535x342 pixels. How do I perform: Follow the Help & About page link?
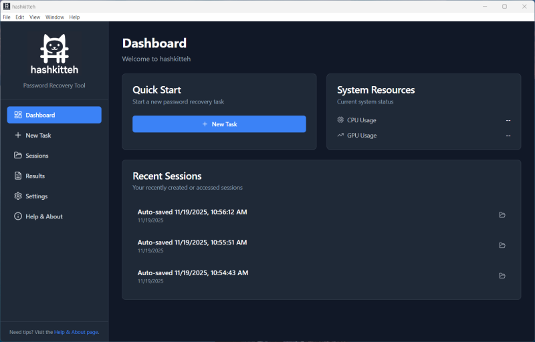click(x=76, y=332)
